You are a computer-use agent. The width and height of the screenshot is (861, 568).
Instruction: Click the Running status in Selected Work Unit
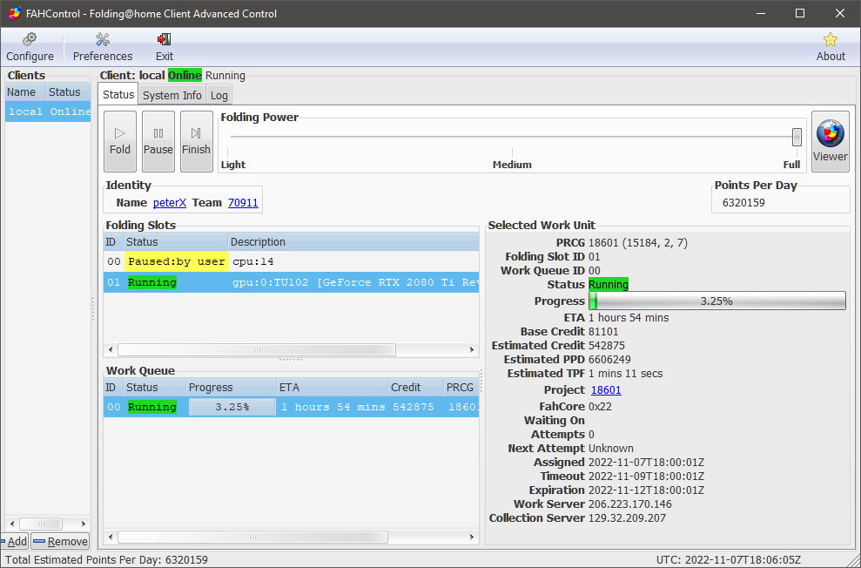point(609,285)
